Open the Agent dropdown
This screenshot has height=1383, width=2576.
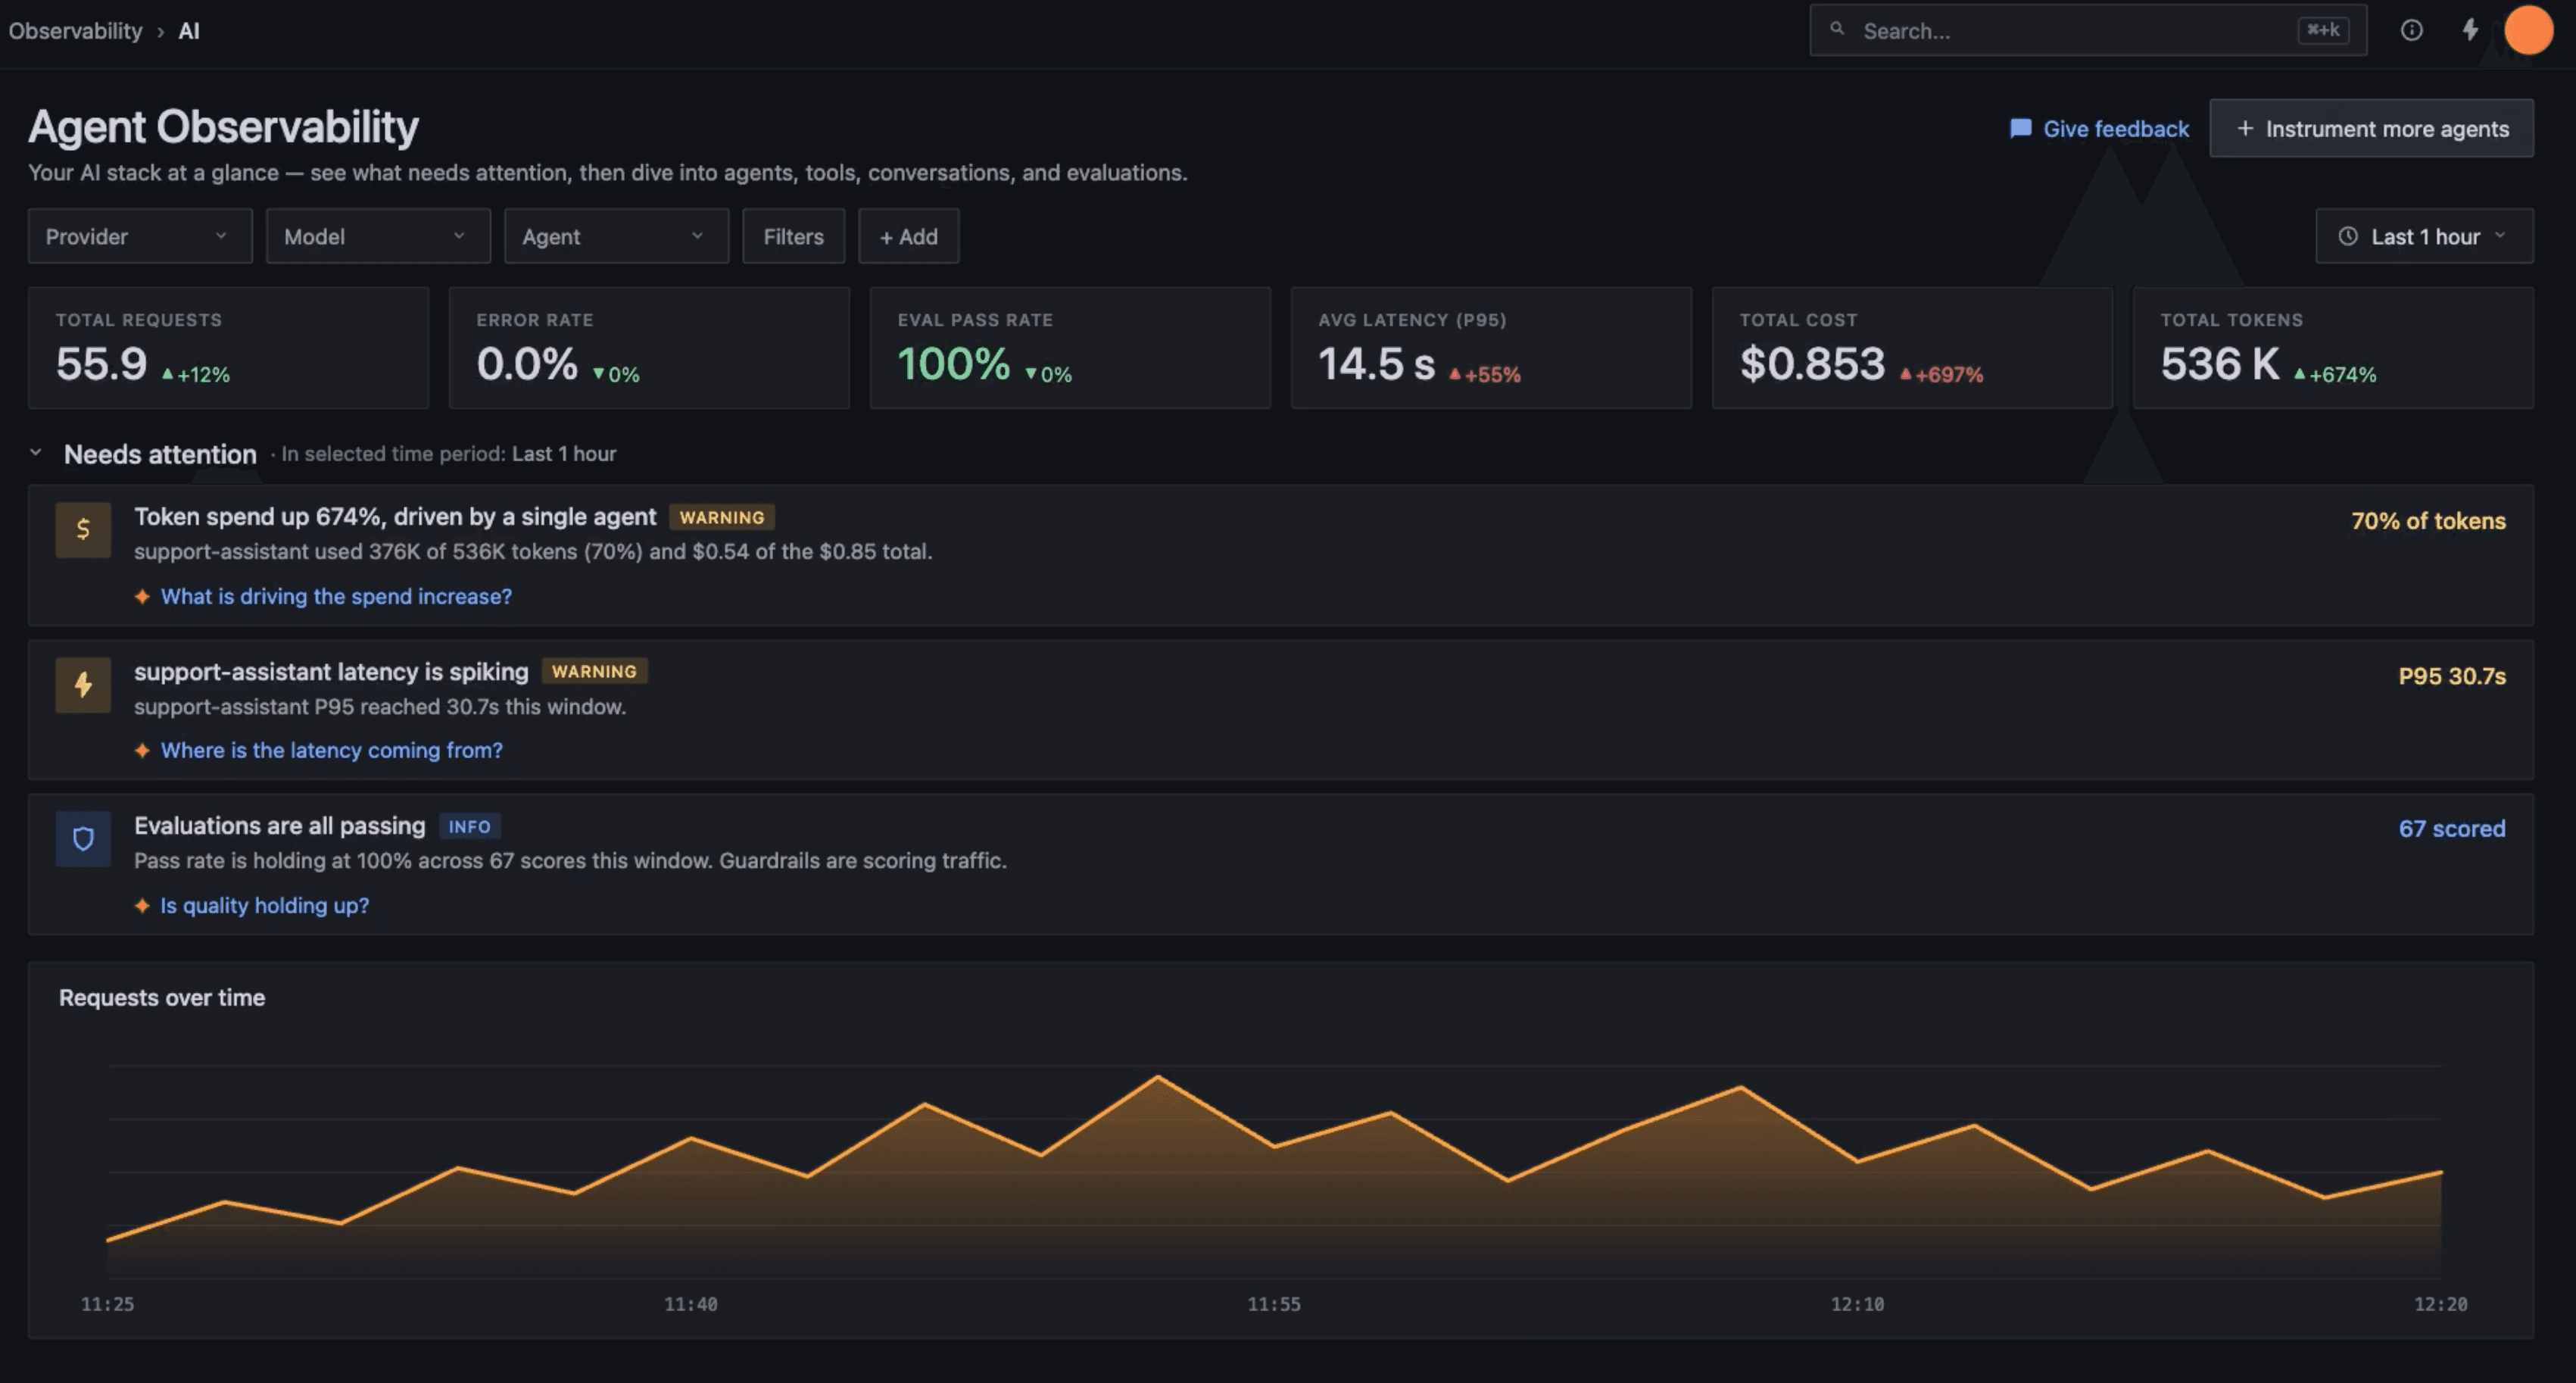[616, 236]
